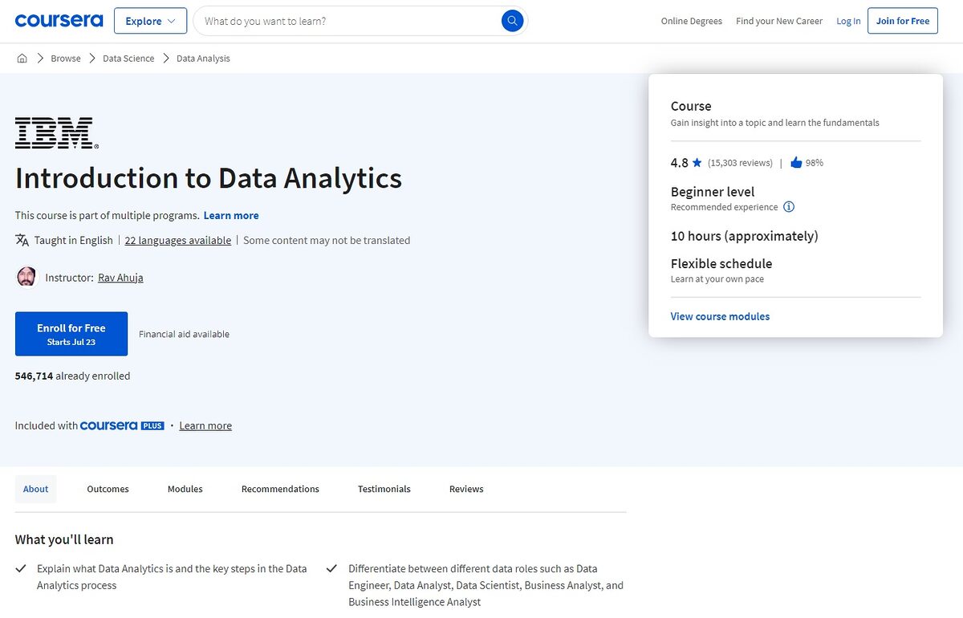Open Online Degrees link
The image size is (963, 618).
pos(692,22)
